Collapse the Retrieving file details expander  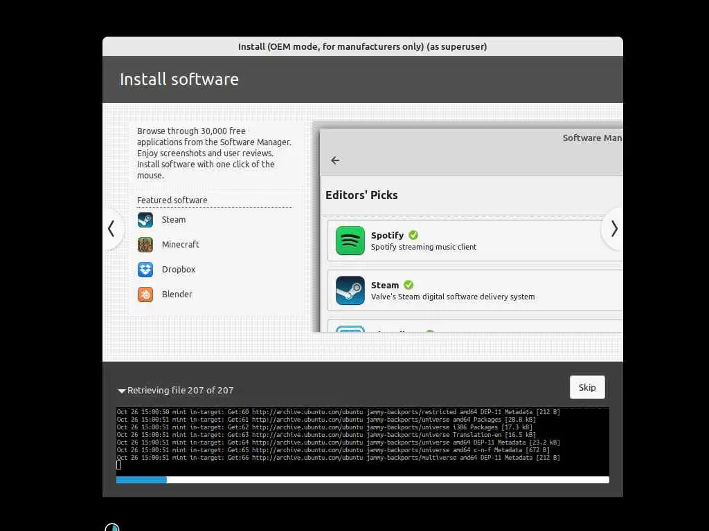point(121,391)
